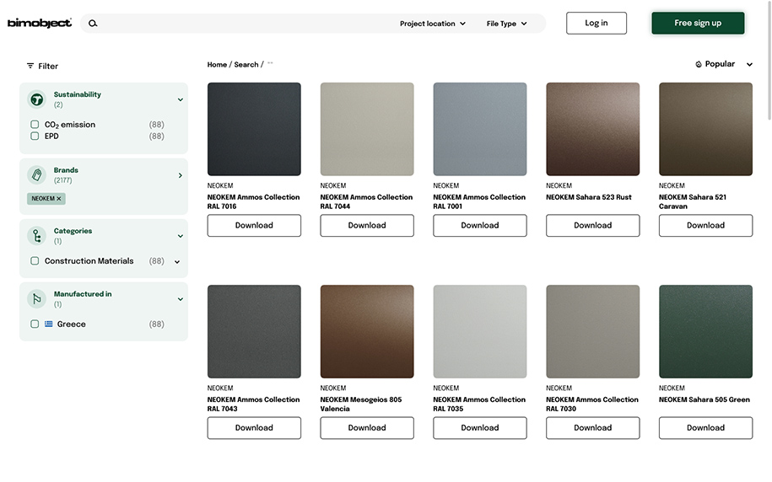Go to Search breadcrumb
The image size is (772, 482).
(246, 64)
